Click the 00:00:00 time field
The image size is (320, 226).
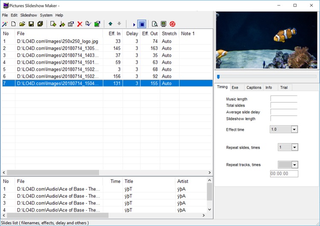284,174
